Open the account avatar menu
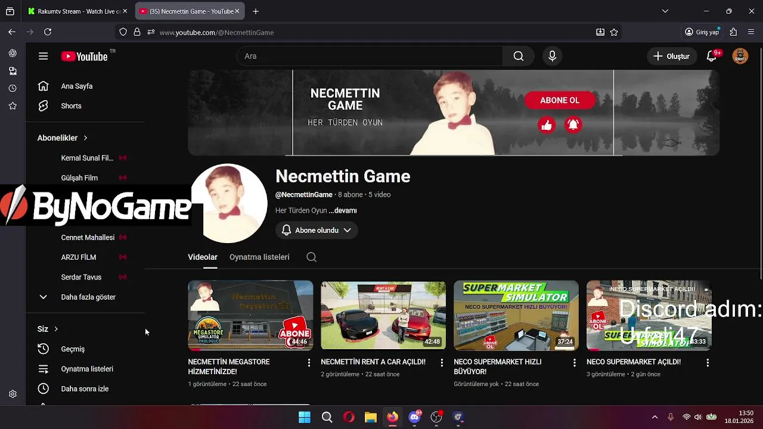 (740, 56)
